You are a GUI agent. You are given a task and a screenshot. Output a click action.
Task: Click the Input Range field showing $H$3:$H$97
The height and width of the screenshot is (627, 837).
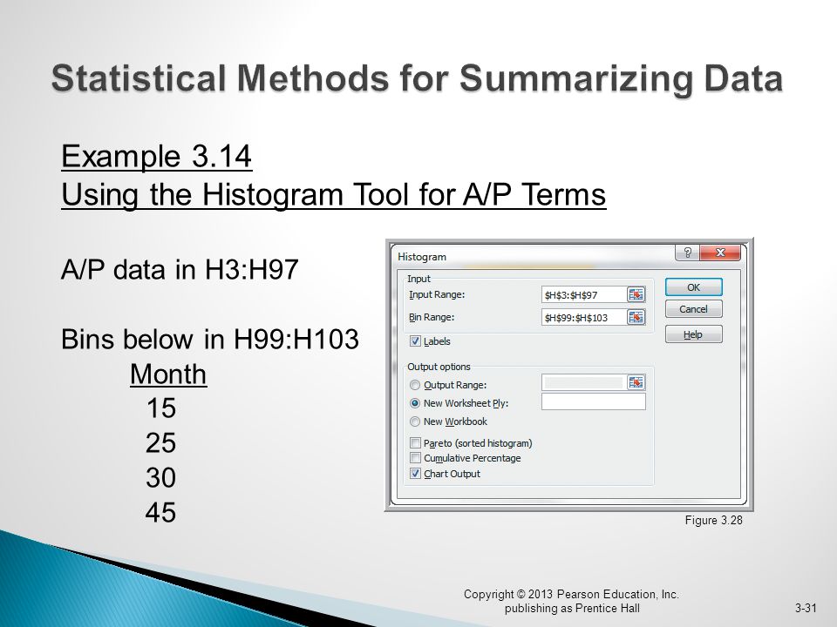pyautogui.click(x=584, y=294)
